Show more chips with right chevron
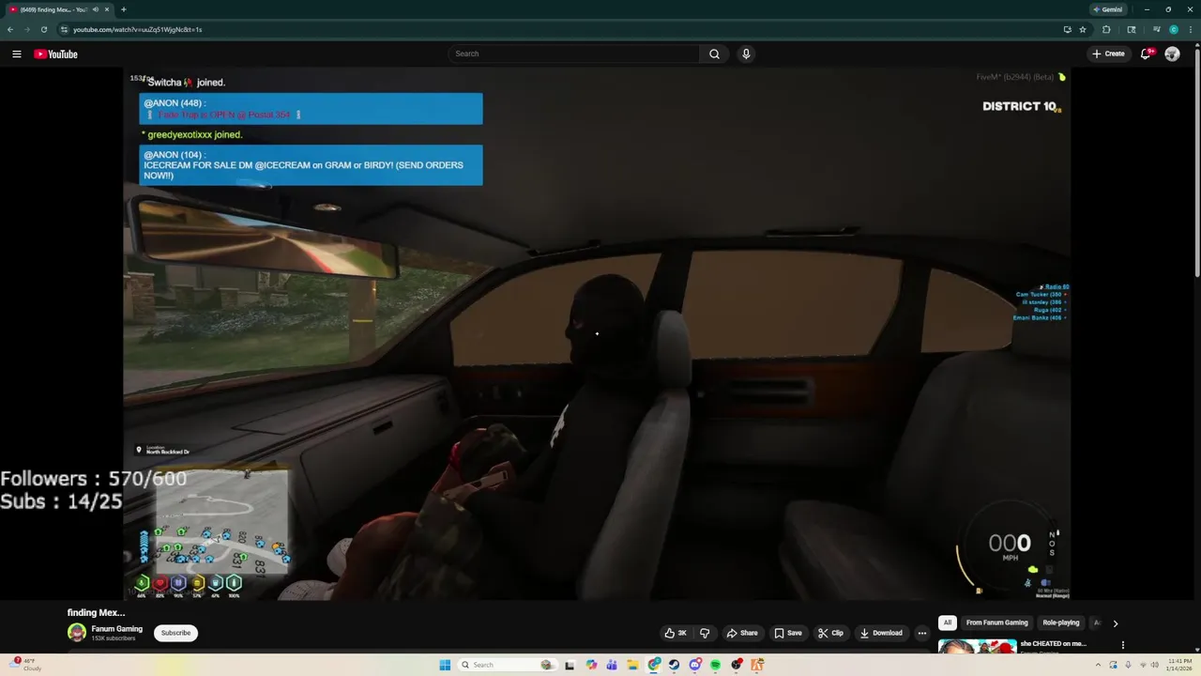Image resolution: width=1201 pixels, height=676 pixels. 1116,622
